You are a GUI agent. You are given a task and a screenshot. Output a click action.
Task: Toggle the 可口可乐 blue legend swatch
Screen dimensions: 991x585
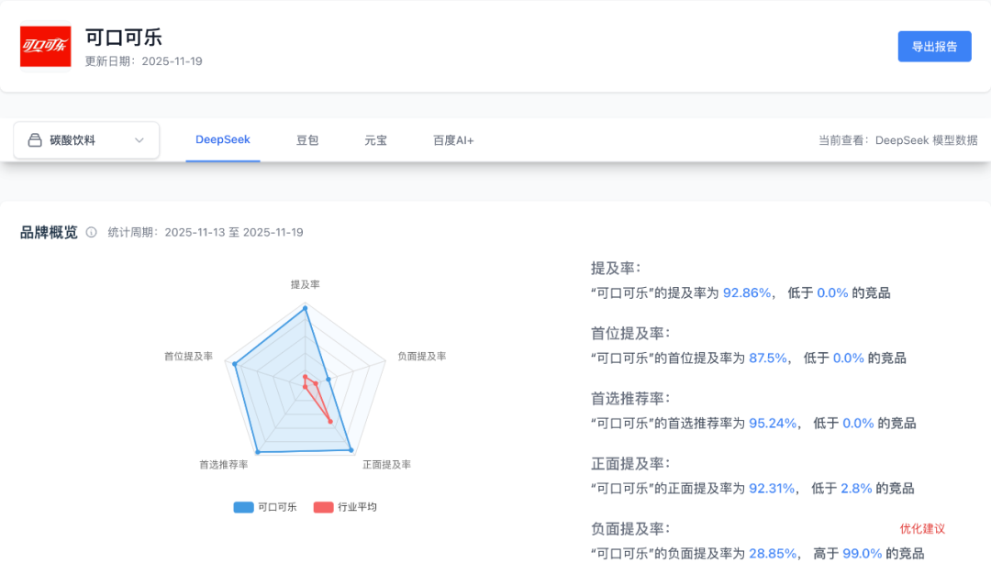243,507
